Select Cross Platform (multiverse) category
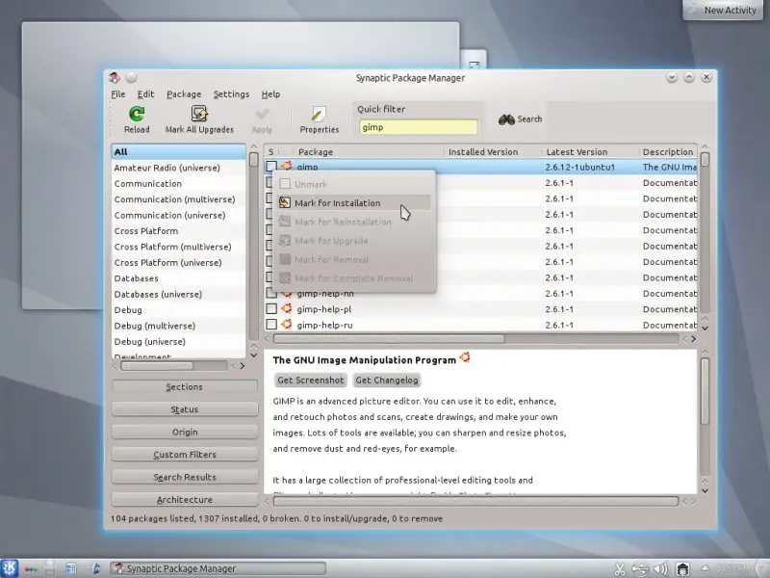The image size is (770, 578). (x=179, y=247)
